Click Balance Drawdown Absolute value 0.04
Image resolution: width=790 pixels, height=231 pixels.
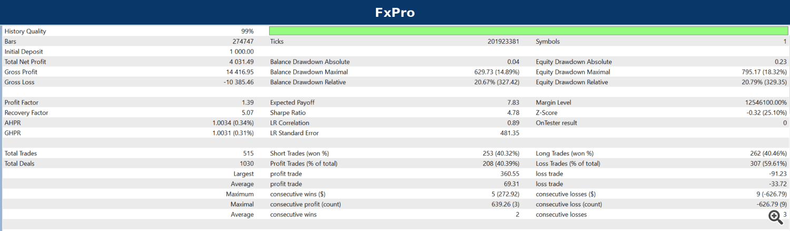pyautogui.click(x=513, y=62)
